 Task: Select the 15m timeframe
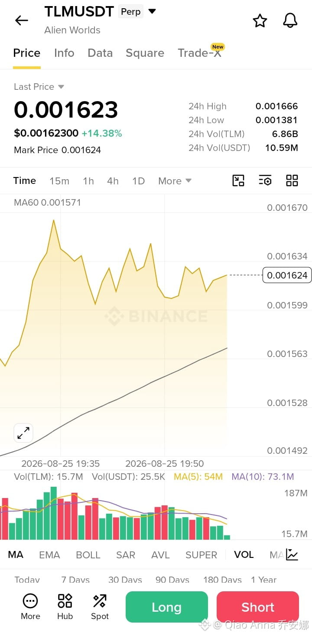pos(59,181)
